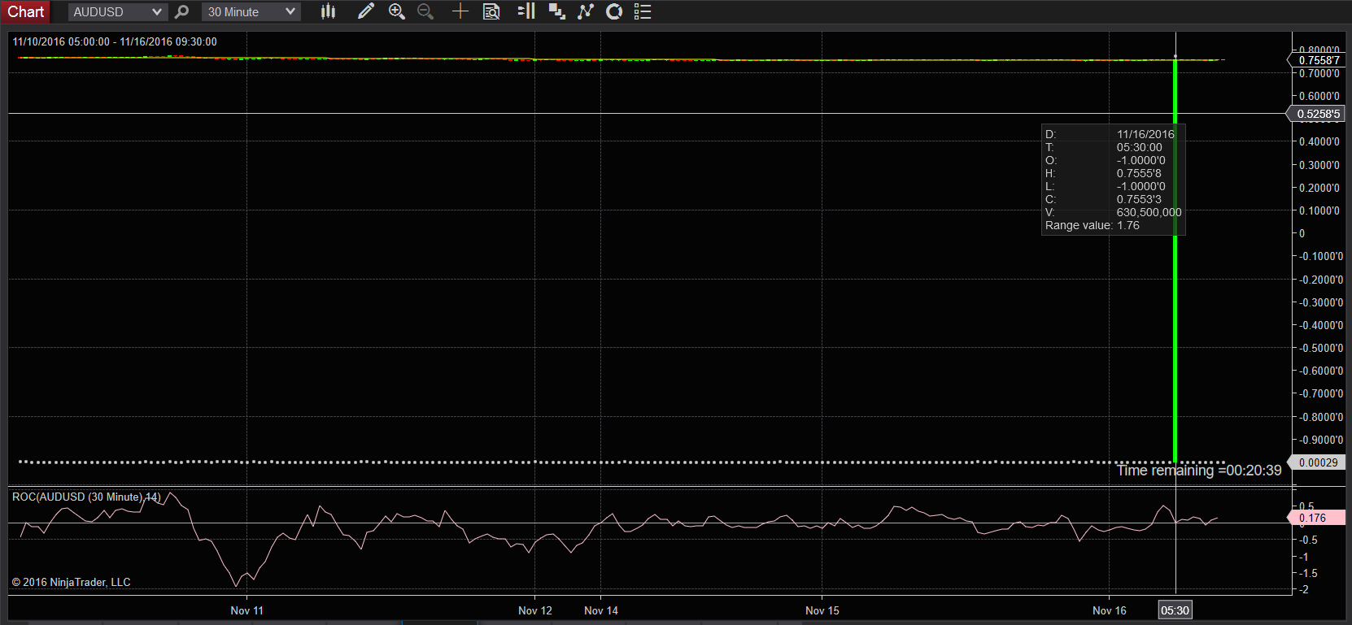Click the 0.176 ROC value marker
Viewport: 1352px width, 625px height.
pyautogui.click(x=1316, y=518)
